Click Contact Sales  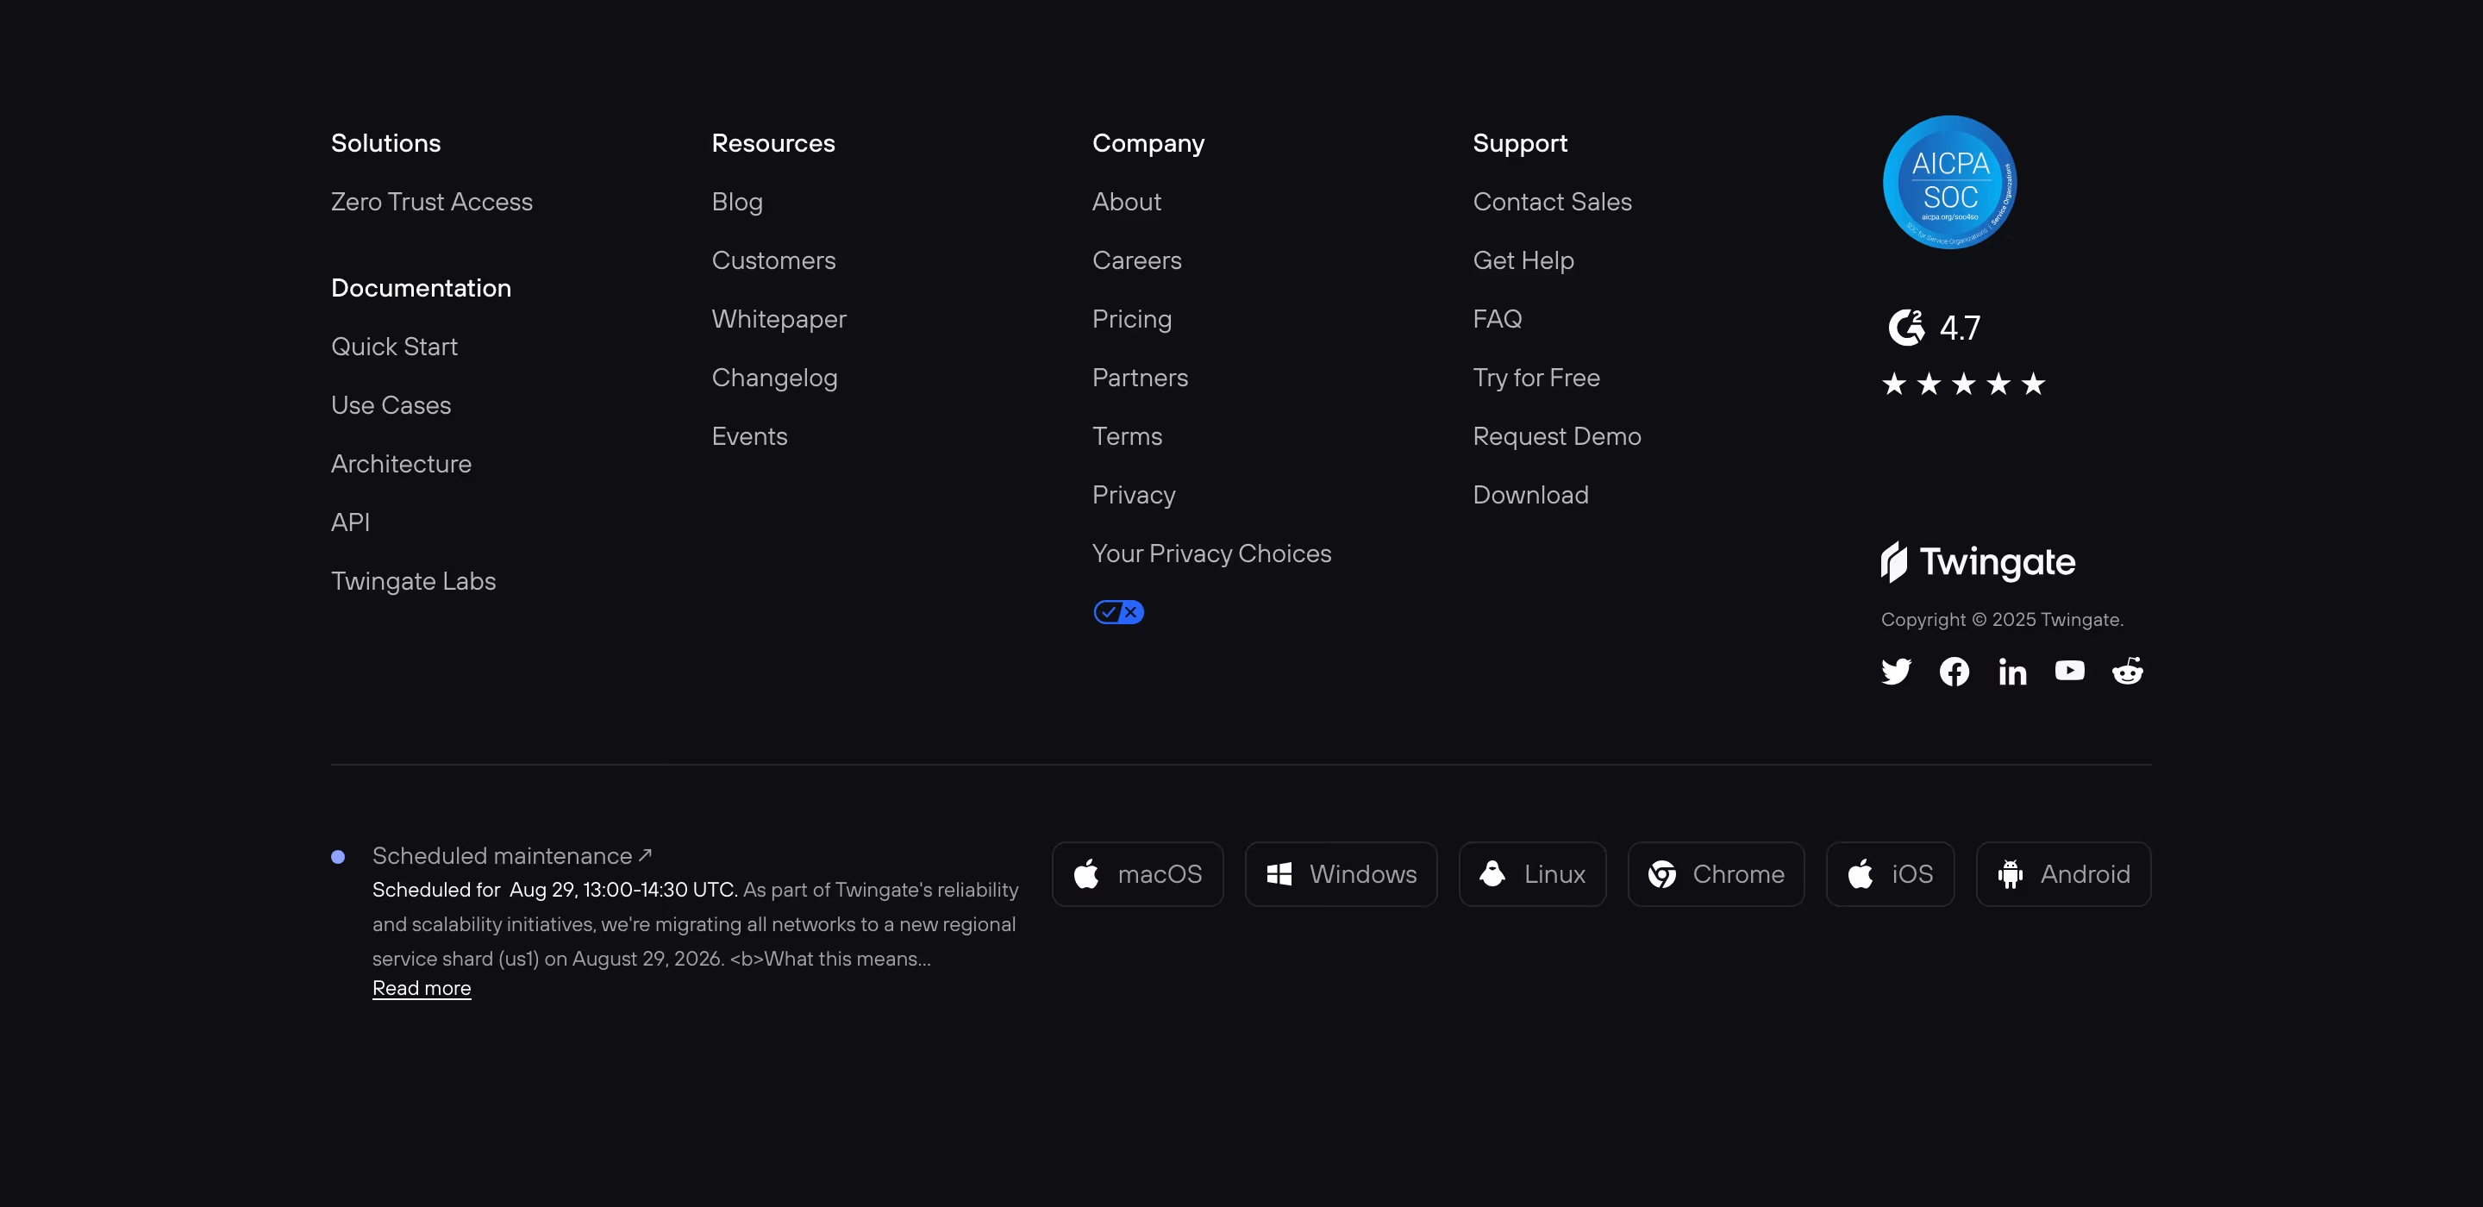[1552, 202]
